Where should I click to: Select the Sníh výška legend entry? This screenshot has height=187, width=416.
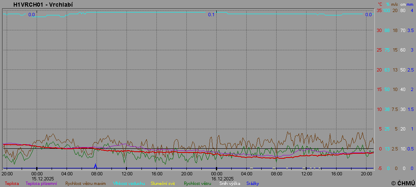(229, 183)
